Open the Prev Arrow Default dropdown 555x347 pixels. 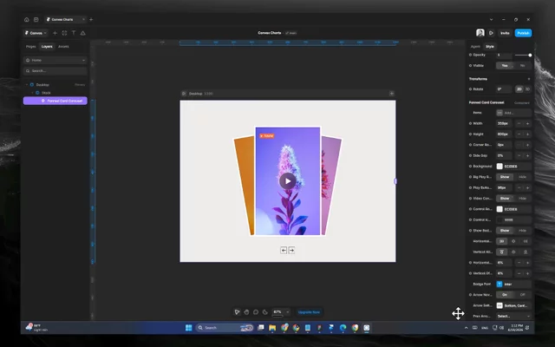[x=513, y=316]
